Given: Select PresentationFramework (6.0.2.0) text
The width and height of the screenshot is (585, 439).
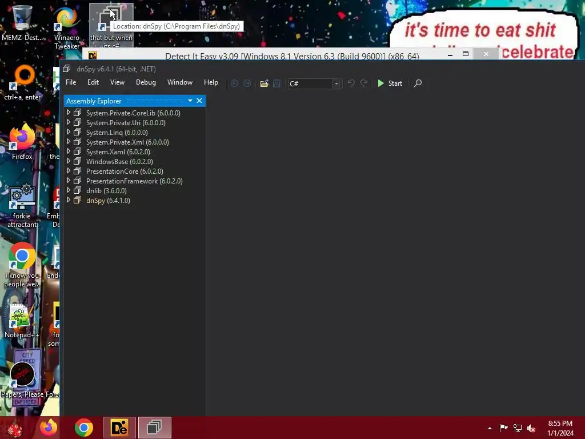Looking at the screenshot, I should [134, 181].
